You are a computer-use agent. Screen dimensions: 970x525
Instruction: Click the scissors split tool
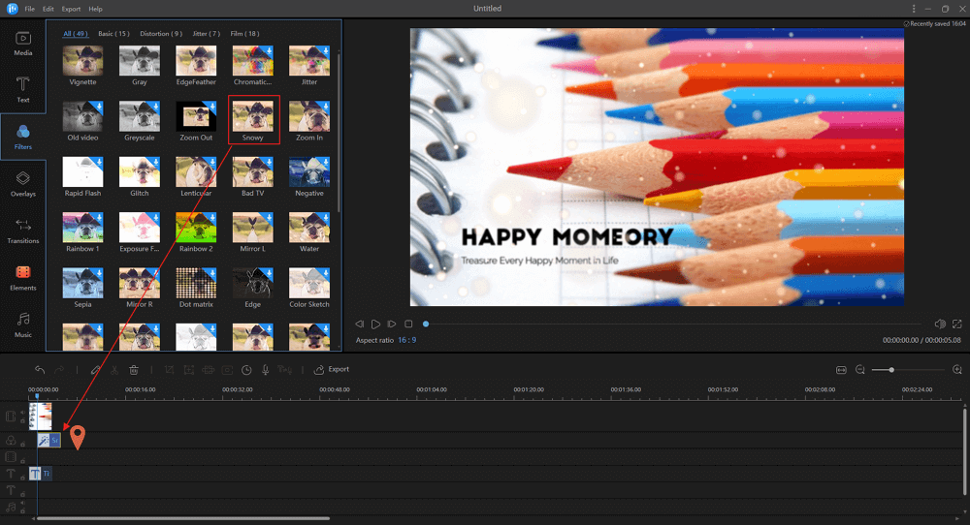click(113, 370)
